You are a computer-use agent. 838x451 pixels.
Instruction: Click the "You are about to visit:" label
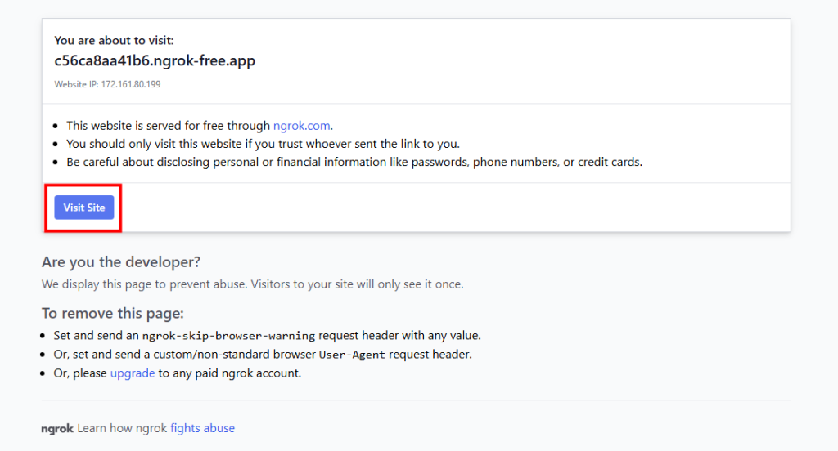(114, 40)
